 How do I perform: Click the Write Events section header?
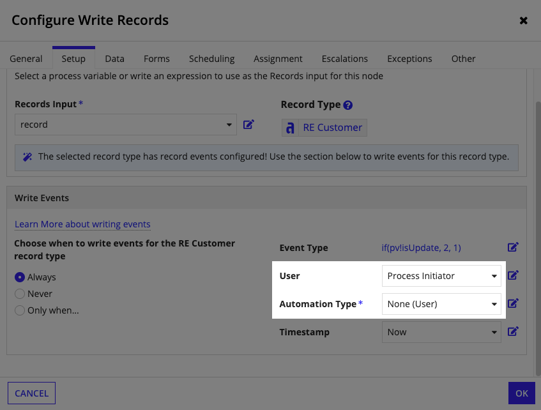pos(266,198)
